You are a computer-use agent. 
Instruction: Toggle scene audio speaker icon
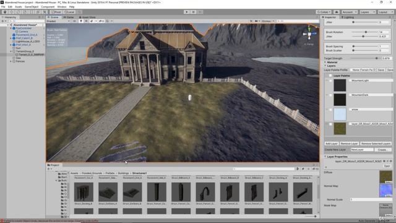coord(86,21)
